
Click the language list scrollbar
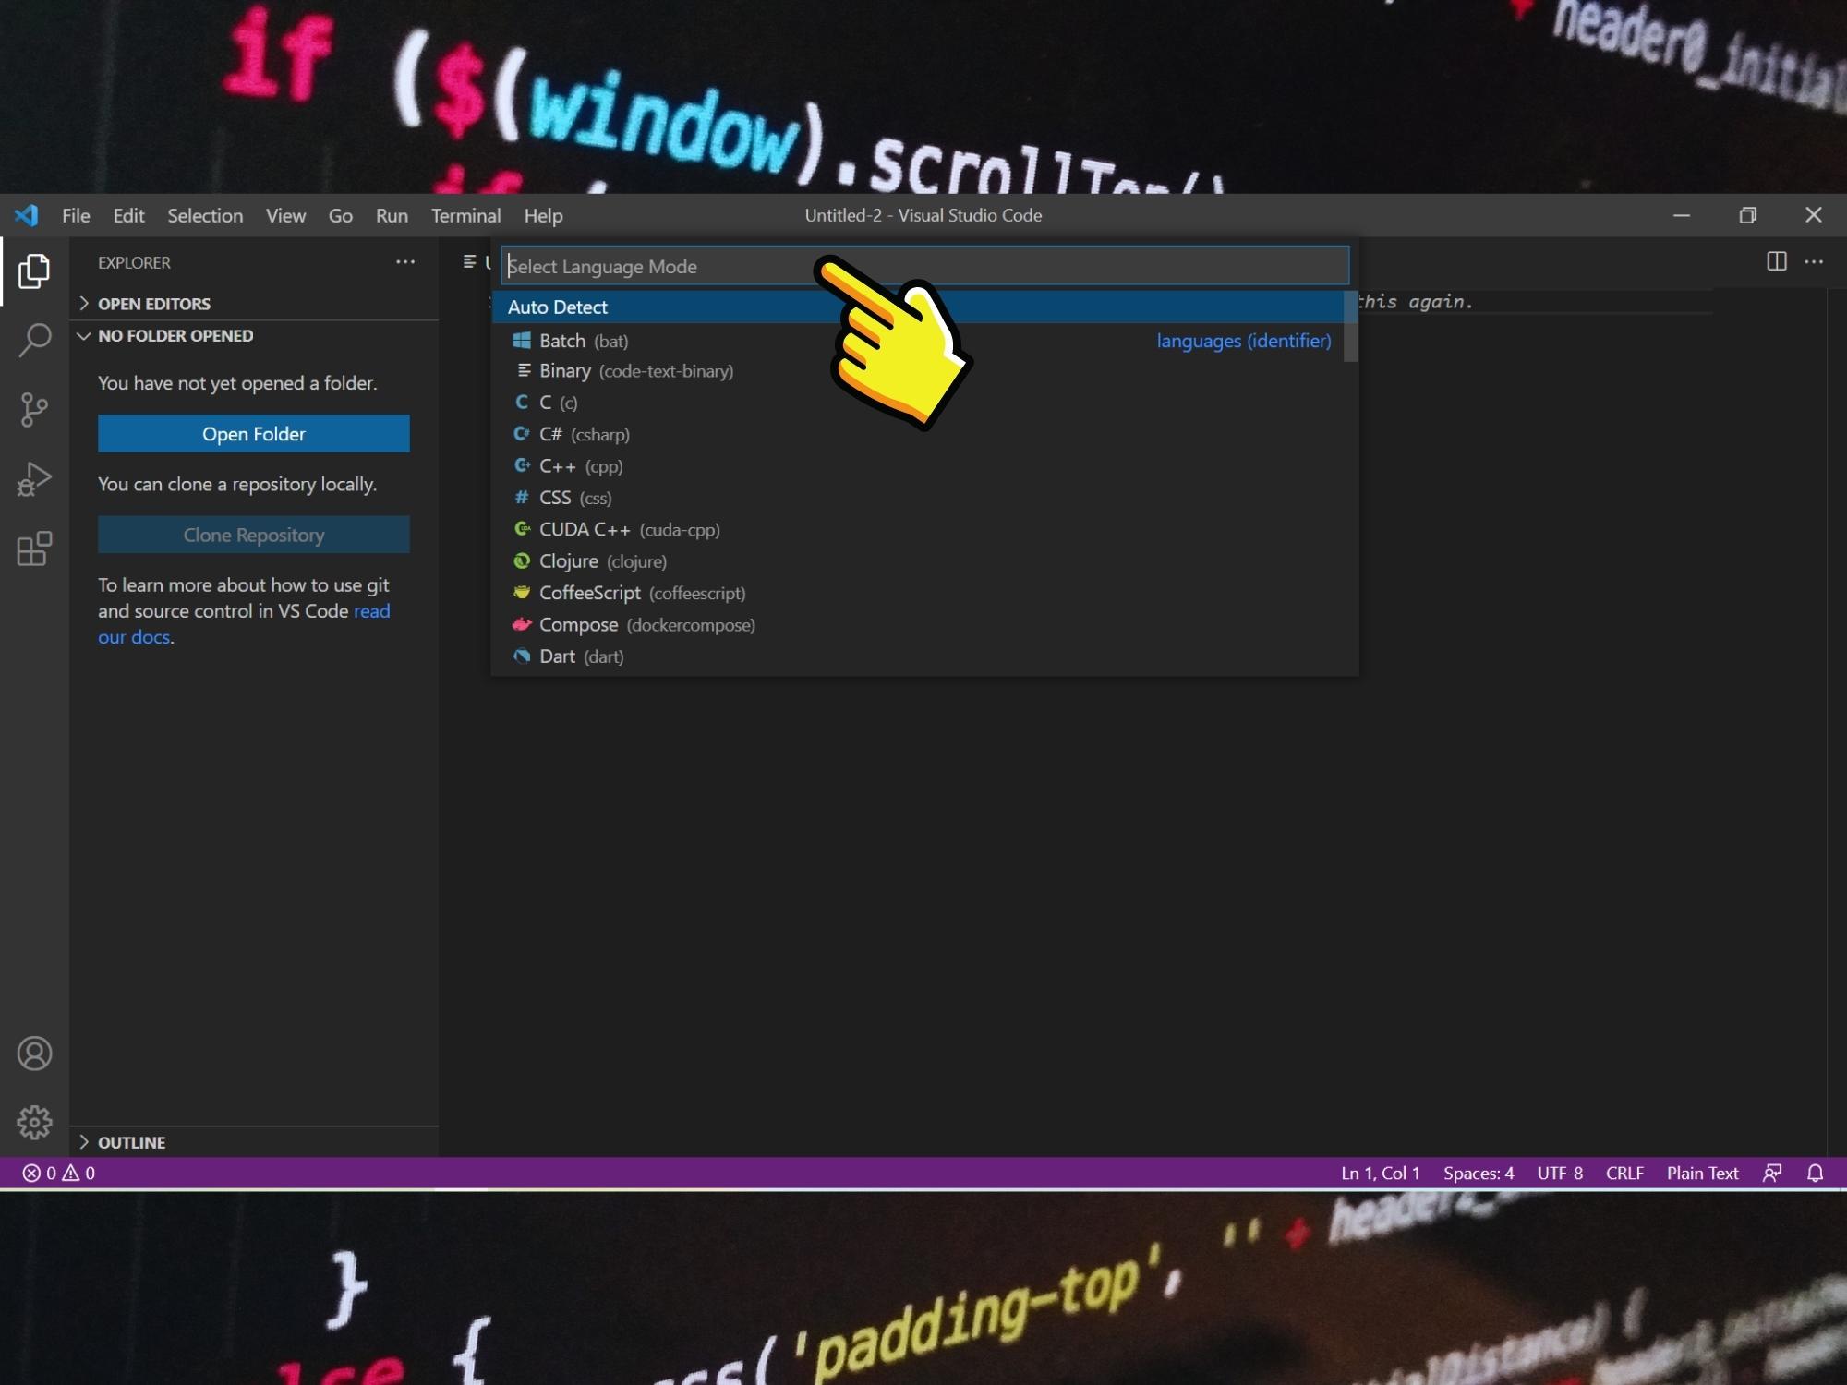coord(1350,326)
